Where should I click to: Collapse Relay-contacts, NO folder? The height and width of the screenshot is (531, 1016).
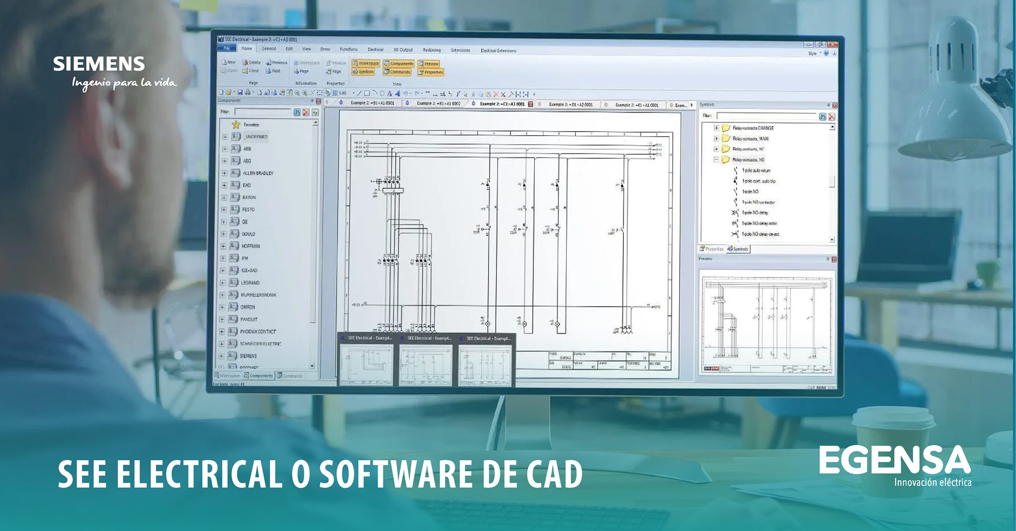tap(716, 159)
